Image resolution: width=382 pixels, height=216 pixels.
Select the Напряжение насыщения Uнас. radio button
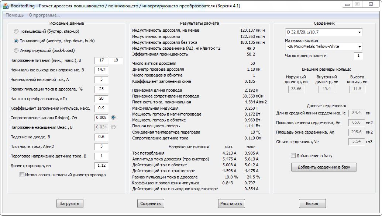point(113,127)
